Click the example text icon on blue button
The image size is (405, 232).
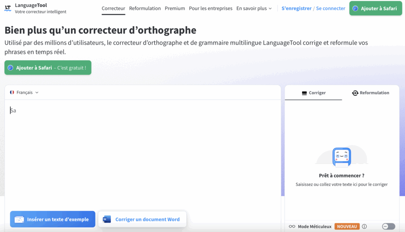point(19,219)
